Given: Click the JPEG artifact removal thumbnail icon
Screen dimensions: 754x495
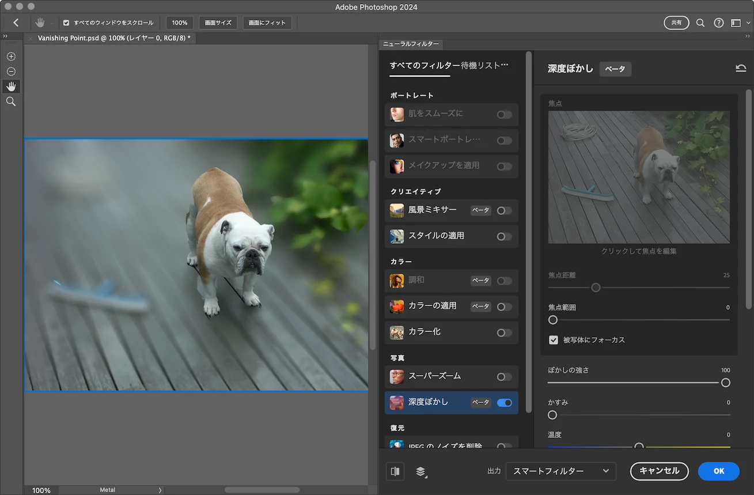Looking at the screenshot, I should tap(397, 444).
